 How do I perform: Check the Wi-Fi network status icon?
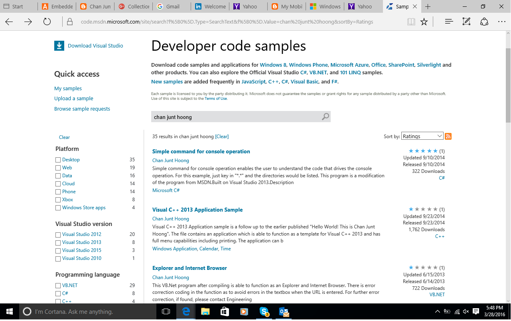[457, 311]
